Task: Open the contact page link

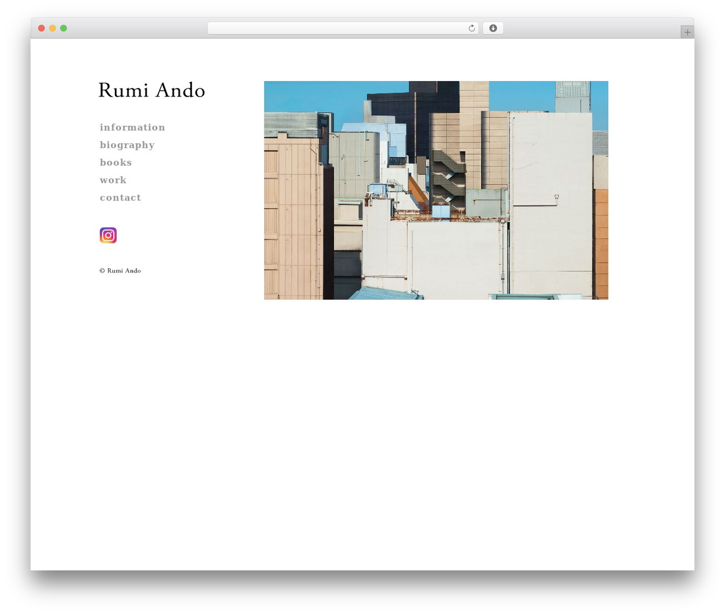Action: 120,198
